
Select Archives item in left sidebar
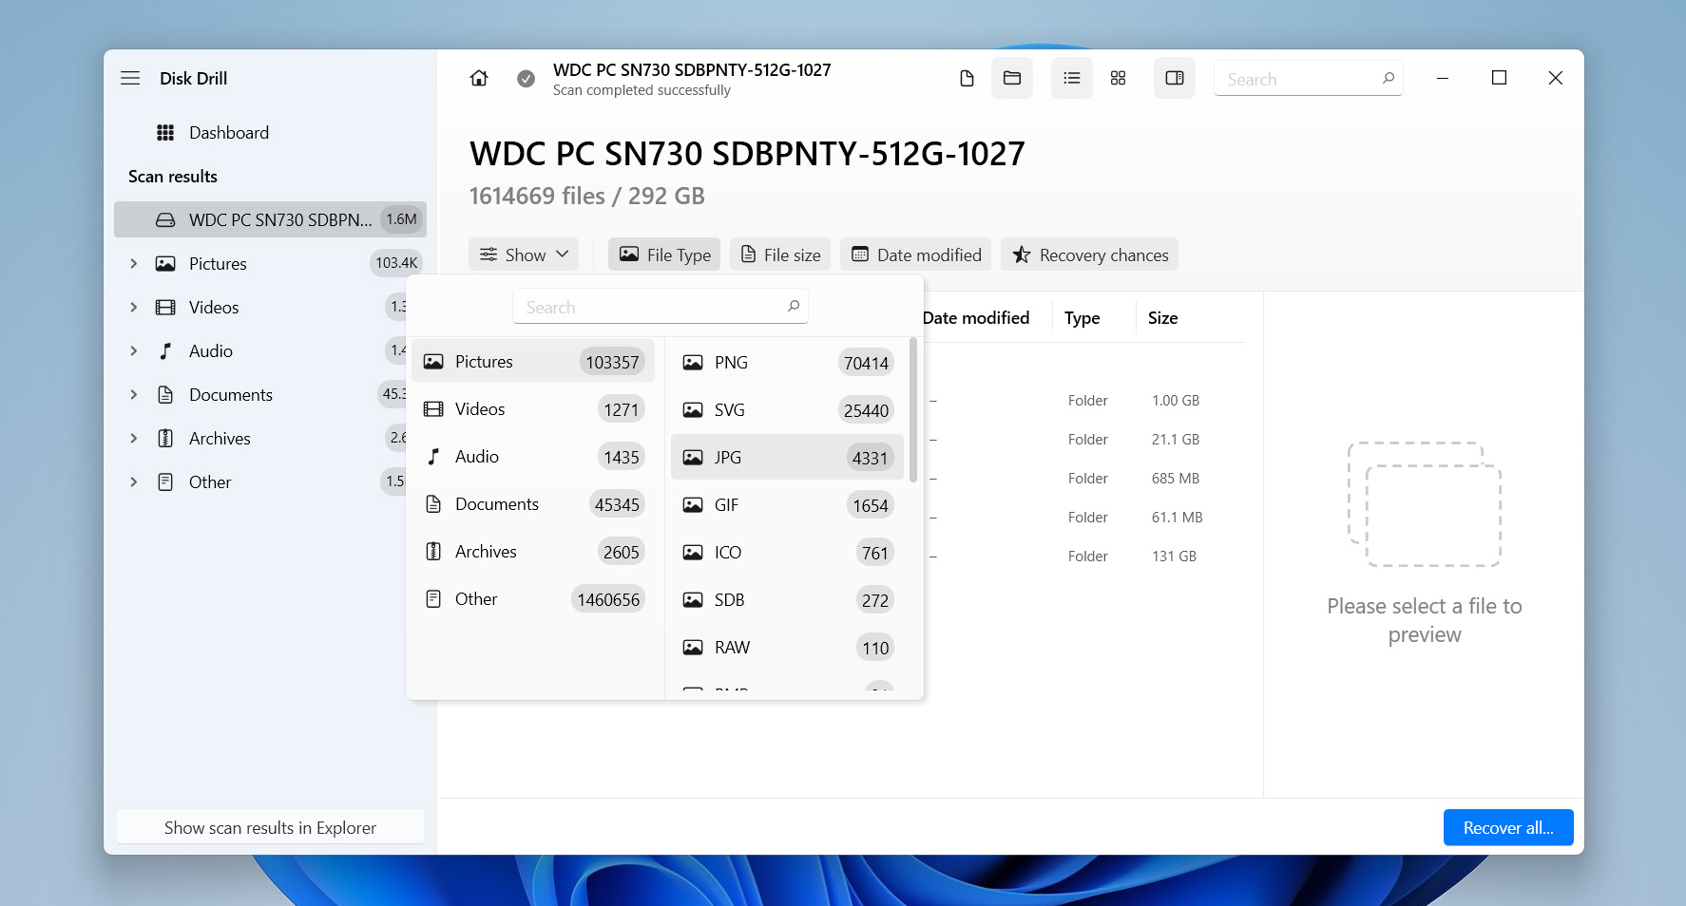(x=220, y=439)
